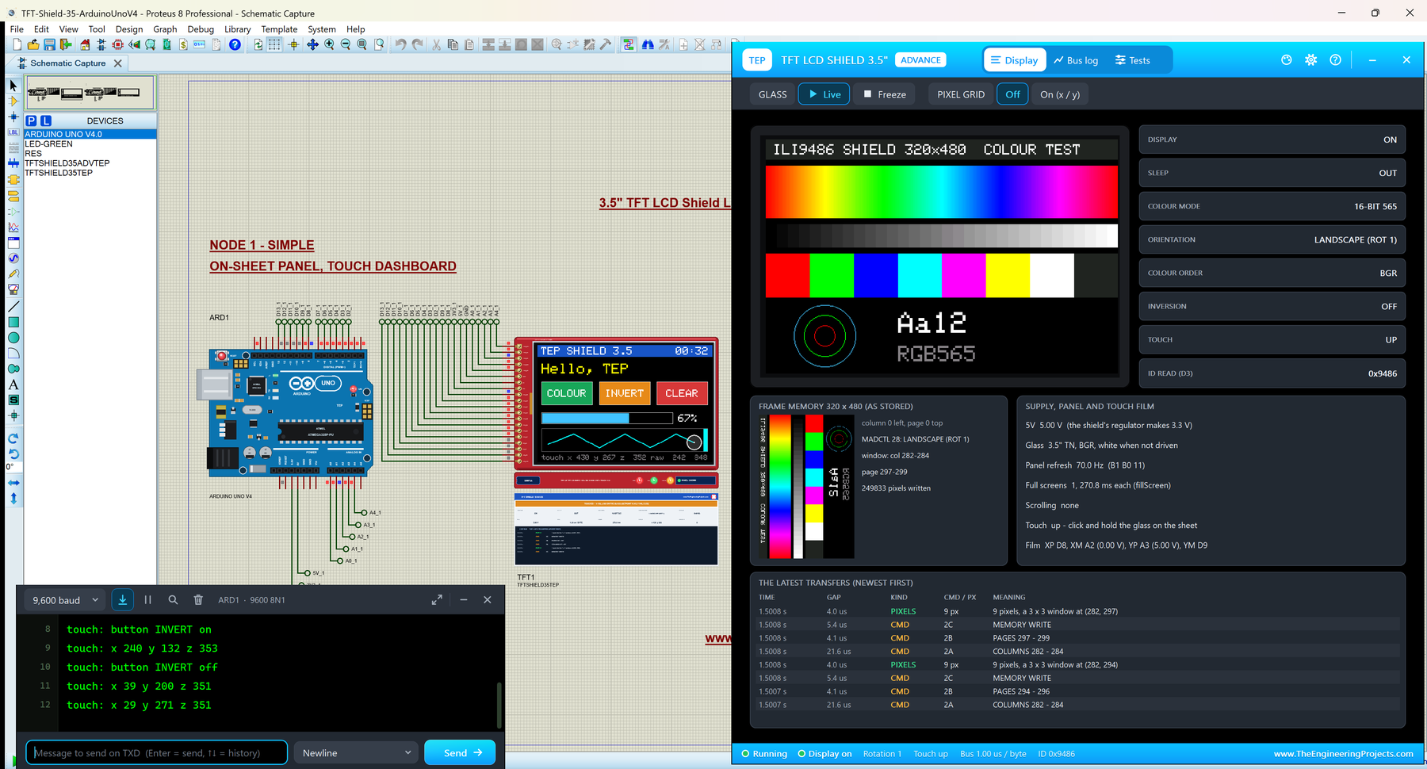Screen dimensions: 1427x769
Task: Pause the serial terminal output
Action: (x=147, y=600)
